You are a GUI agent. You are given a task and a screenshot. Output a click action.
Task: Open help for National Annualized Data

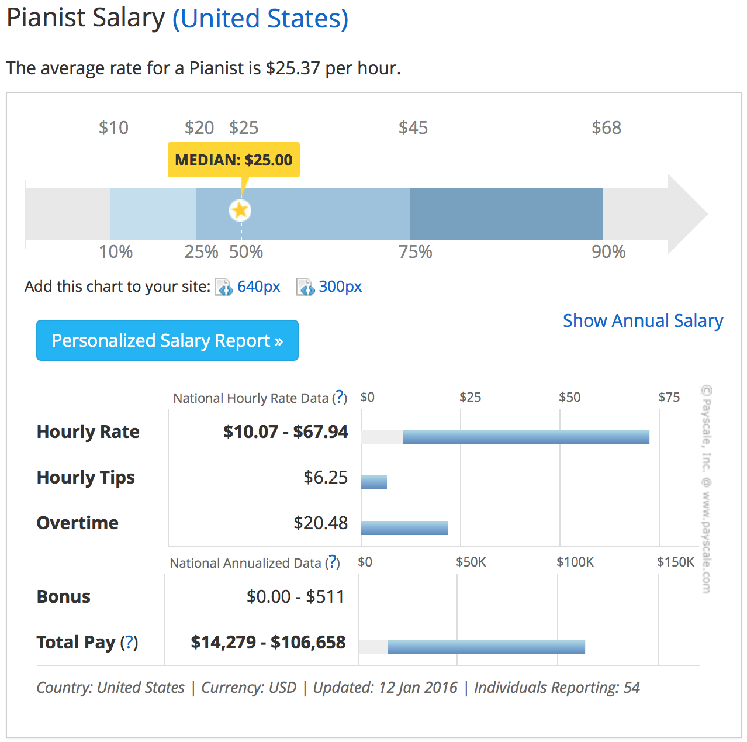coord(332,562)
